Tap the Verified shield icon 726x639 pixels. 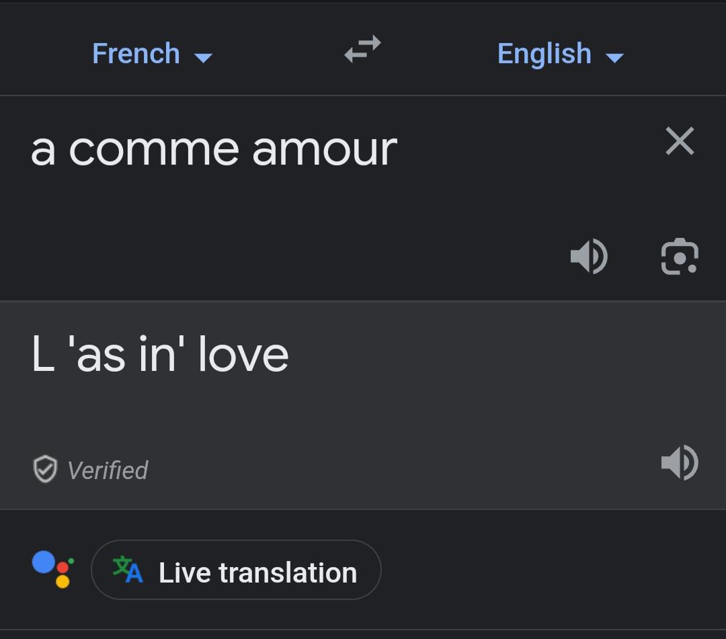(x=45, y=470)
